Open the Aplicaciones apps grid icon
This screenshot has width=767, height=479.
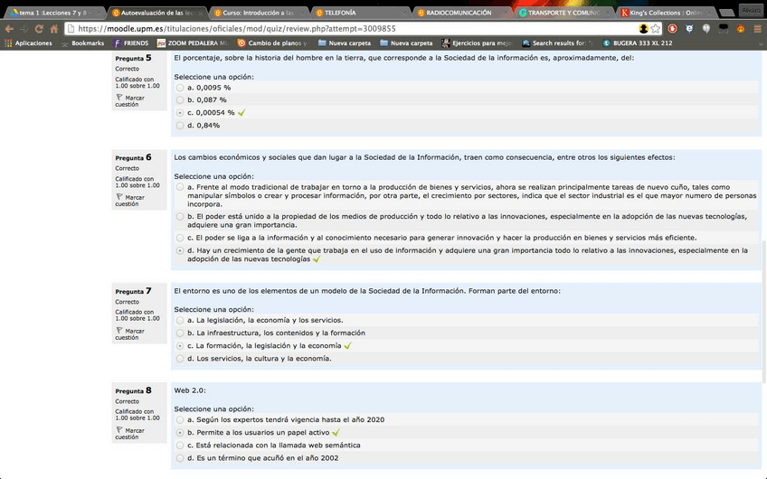8,42
